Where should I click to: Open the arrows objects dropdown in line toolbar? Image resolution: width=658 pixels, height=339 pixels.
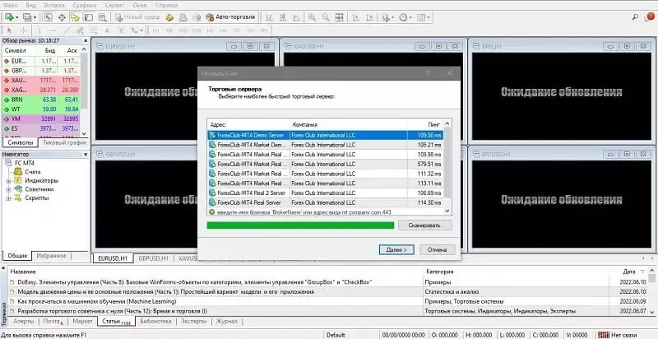click(x=141, y=30)
